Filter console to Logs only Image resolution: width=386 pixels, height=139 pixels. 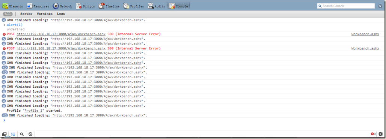click(x=61, y=14)
